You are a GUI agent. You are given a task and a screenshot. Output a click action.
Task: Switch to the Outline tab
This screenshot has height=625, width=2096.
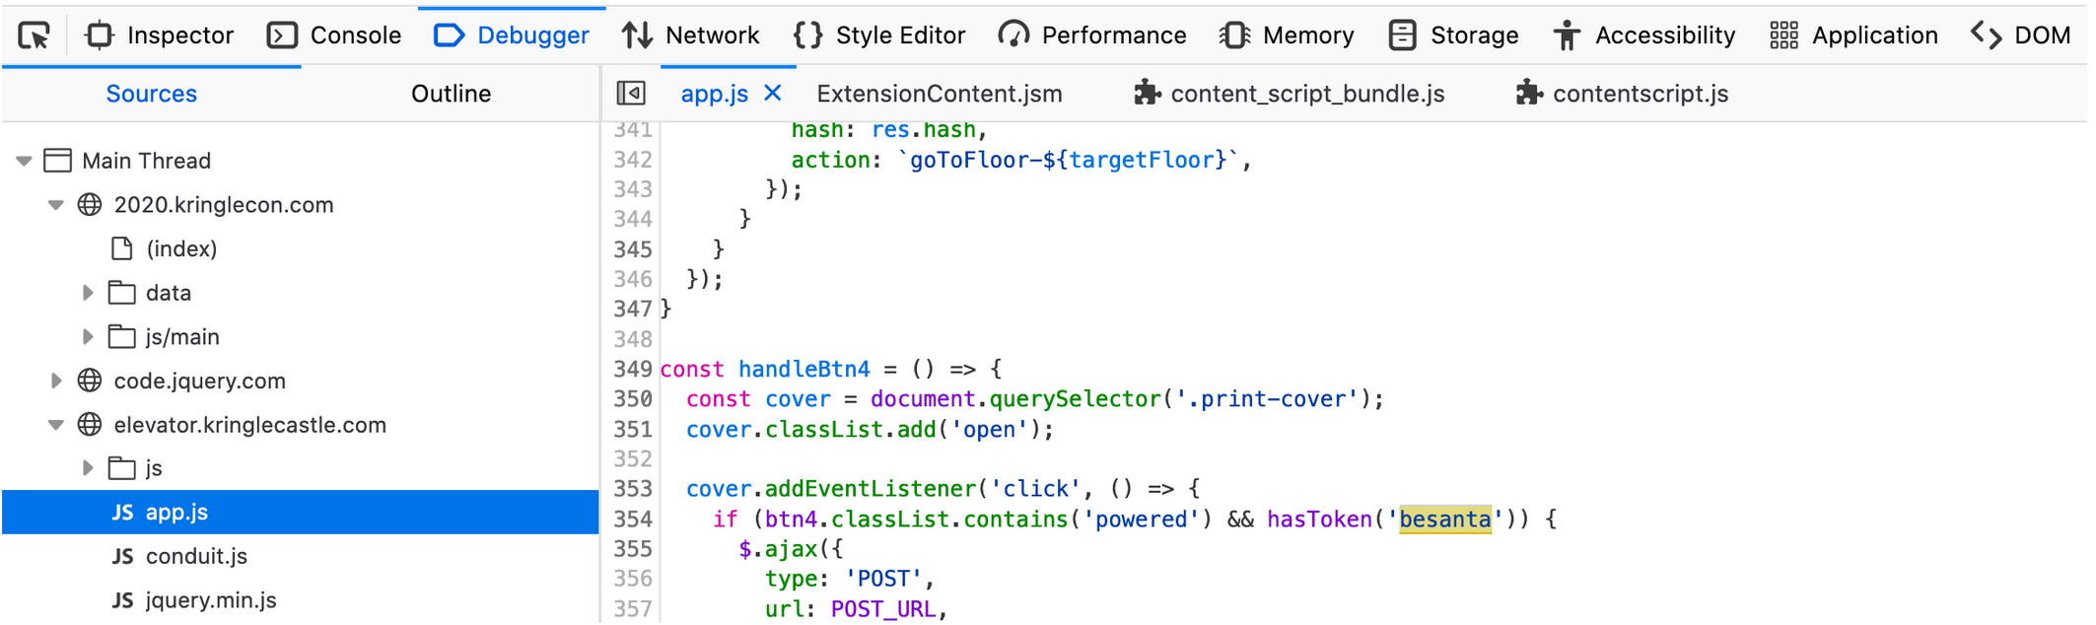click(451, 94)
